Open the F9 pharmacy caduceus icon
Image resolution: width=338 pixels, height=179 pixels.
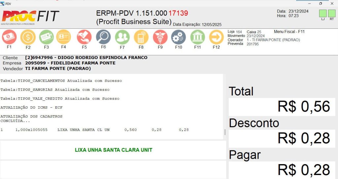coord(160,37)
